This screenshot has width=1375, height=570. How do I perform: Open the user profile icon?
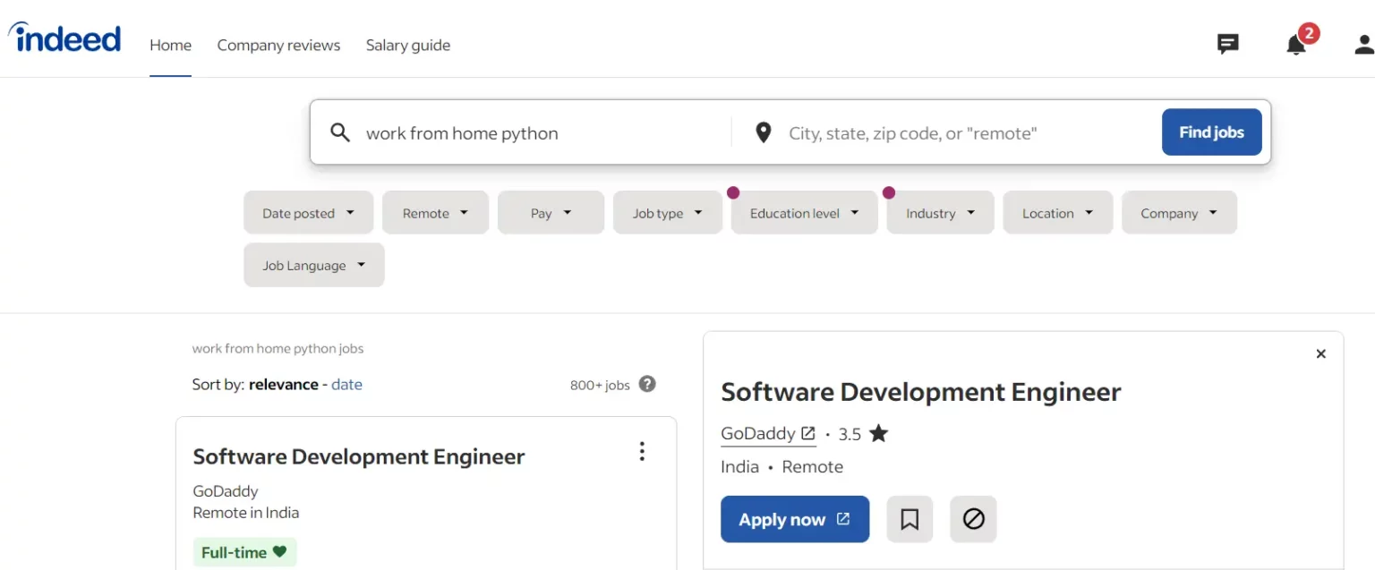click(x=1363, y=44)
